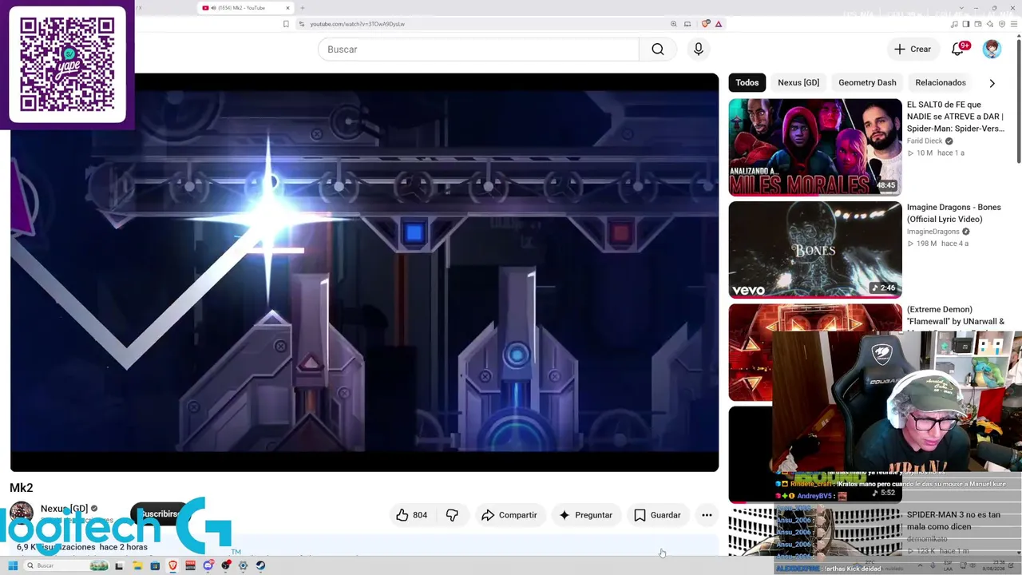
Task: Open YouTube notifications bell
Action: [x=958, y=50]
